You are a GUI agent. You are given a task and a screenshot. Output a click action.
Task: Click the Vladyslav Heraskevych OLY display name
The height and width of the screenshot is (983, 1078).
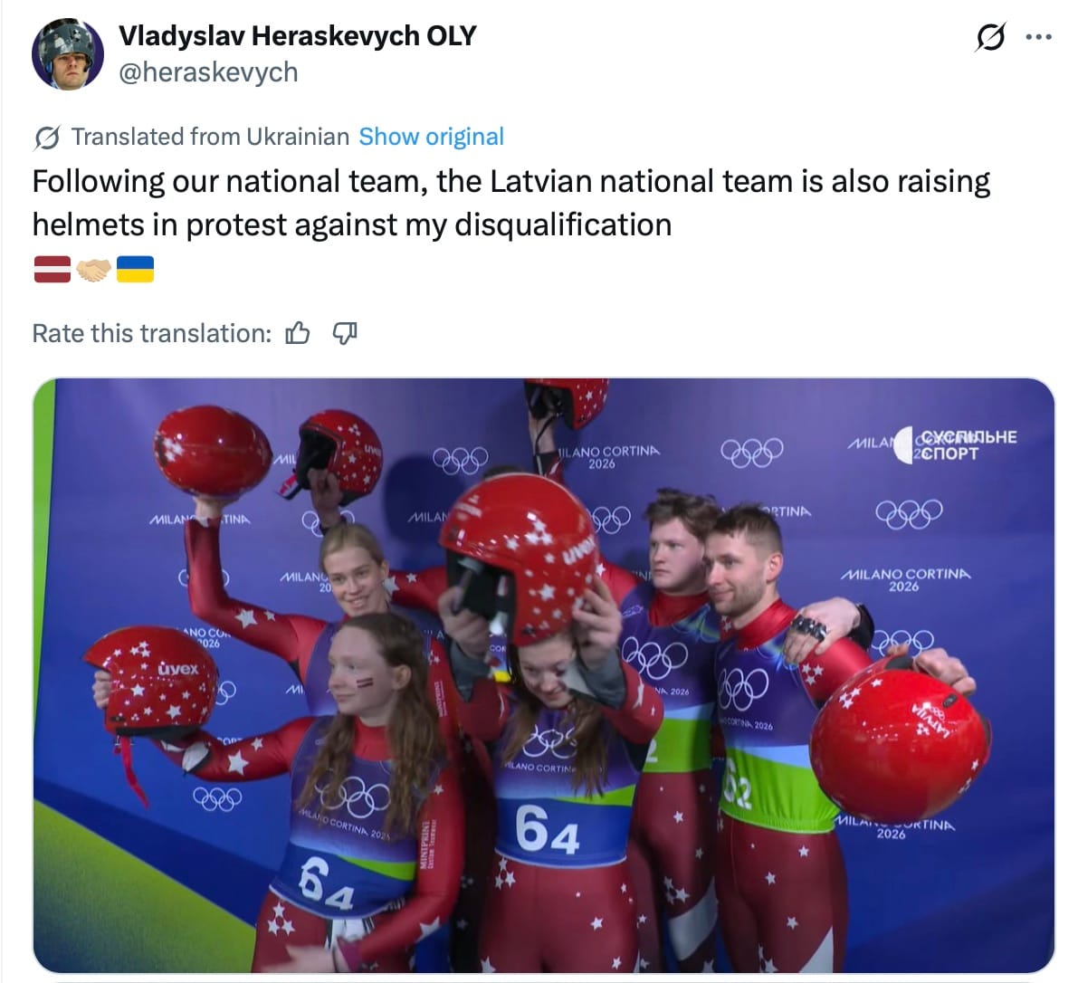297,35
